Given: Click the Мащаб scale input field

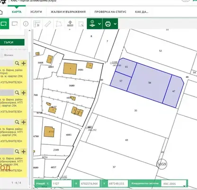Looking at the screenshot, I should pos(62,184).
